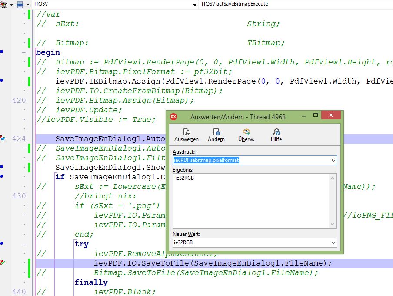Click the RX icon in dialog title
The height and width of the screenshot is (296, 393).
pos(173,117)
